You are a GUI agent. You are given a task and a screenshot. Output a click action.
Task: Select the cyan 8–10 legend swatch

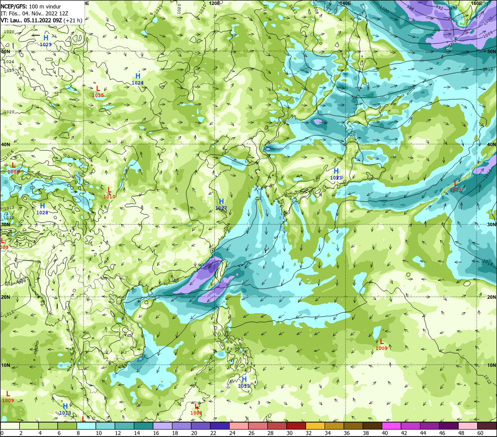[x=86, y=426]
